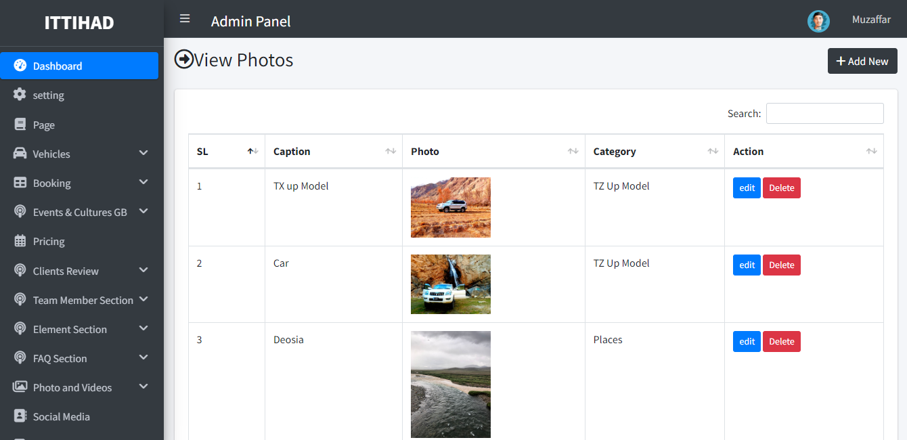Image resolution: width=907 pixels, height=440 pixels.
Task: Click the Muzaffar username link
Action: pos(871,20)
